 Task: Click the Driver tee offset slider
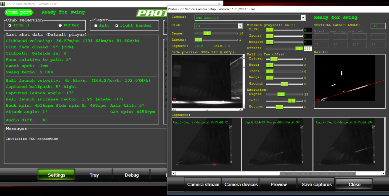pyautogui.click(x=274, y=59)
